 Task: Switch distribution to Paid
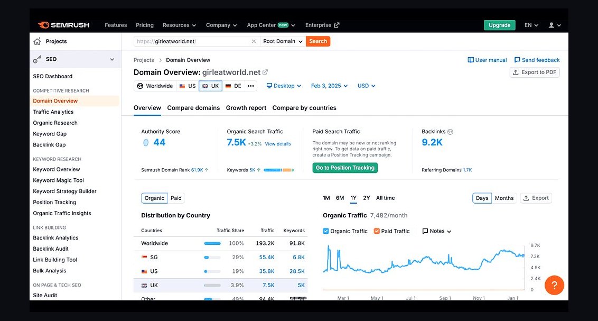tap(176, 198)
